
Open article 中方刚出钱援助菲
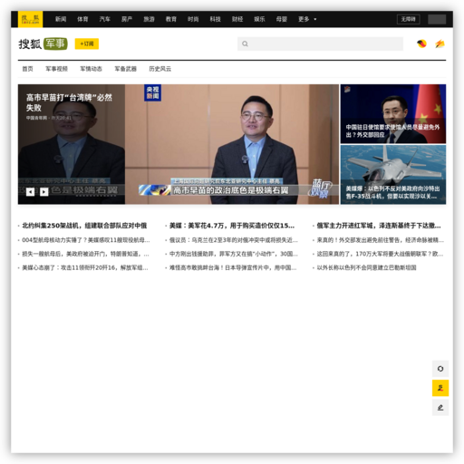coord(234,254)
